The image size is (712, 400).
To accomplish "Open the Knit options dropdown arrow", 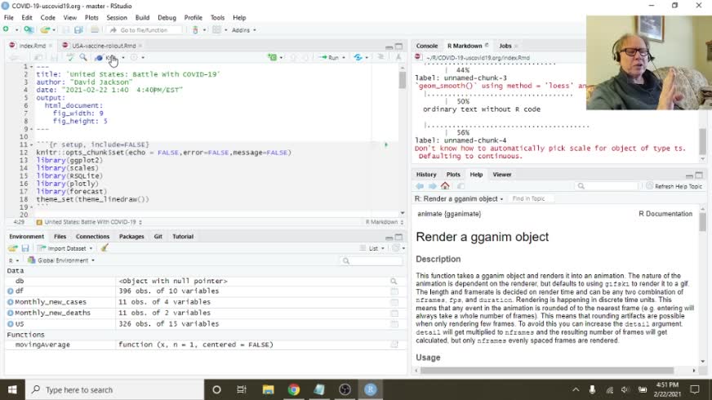I will click(x=123, y=58).
